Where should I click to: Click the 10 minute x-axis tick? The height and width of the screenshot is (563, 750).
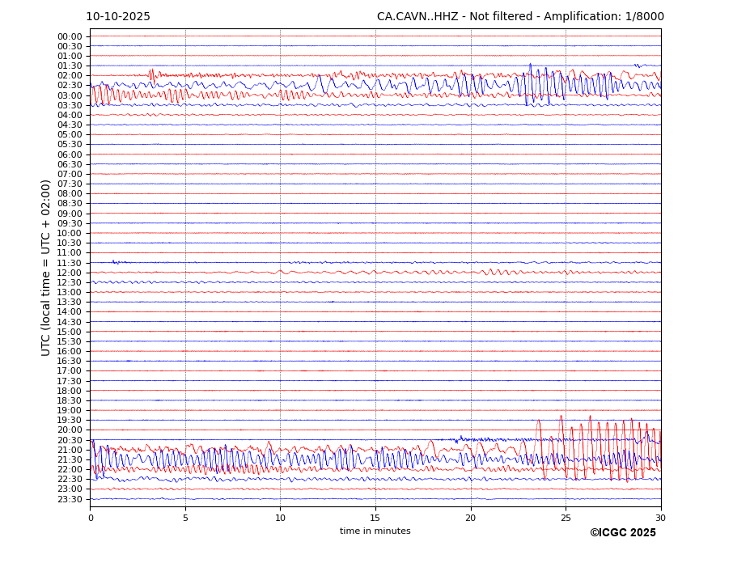(280, 518)
